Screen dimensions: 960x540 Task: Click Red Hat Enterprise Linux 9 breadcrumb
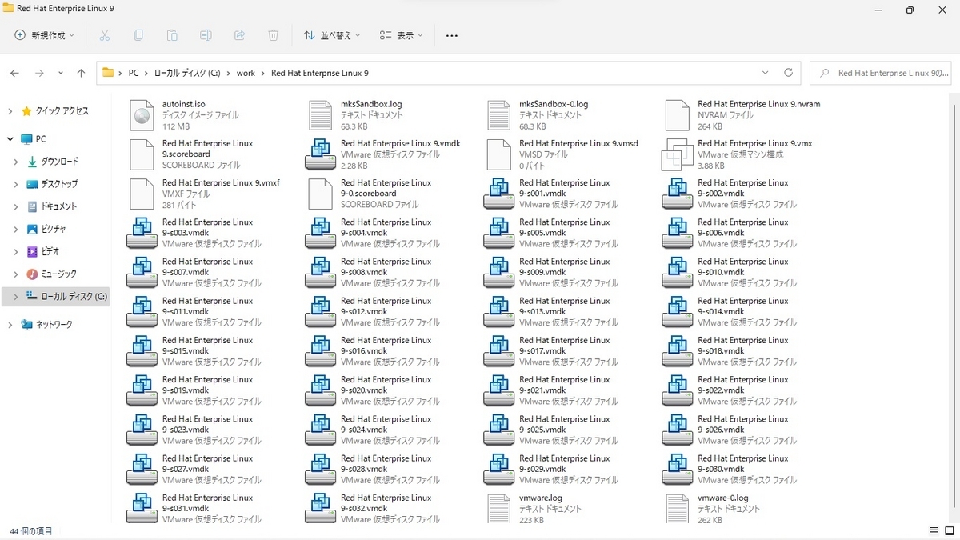[x=320, y=73]
